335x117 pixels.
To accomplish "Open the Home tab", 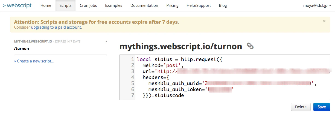I will click(x=46, y=5).
